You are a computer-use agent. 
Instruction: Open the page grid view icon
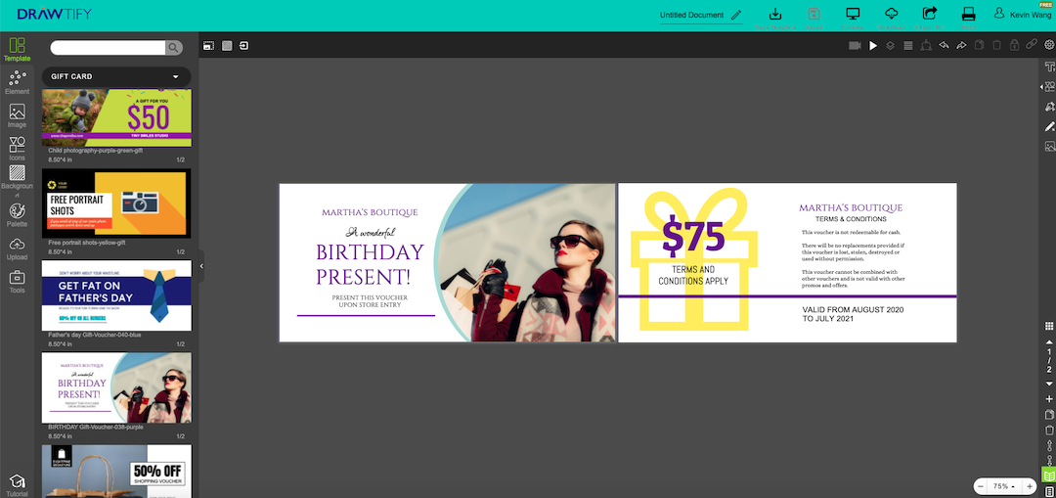point(1048,326)
